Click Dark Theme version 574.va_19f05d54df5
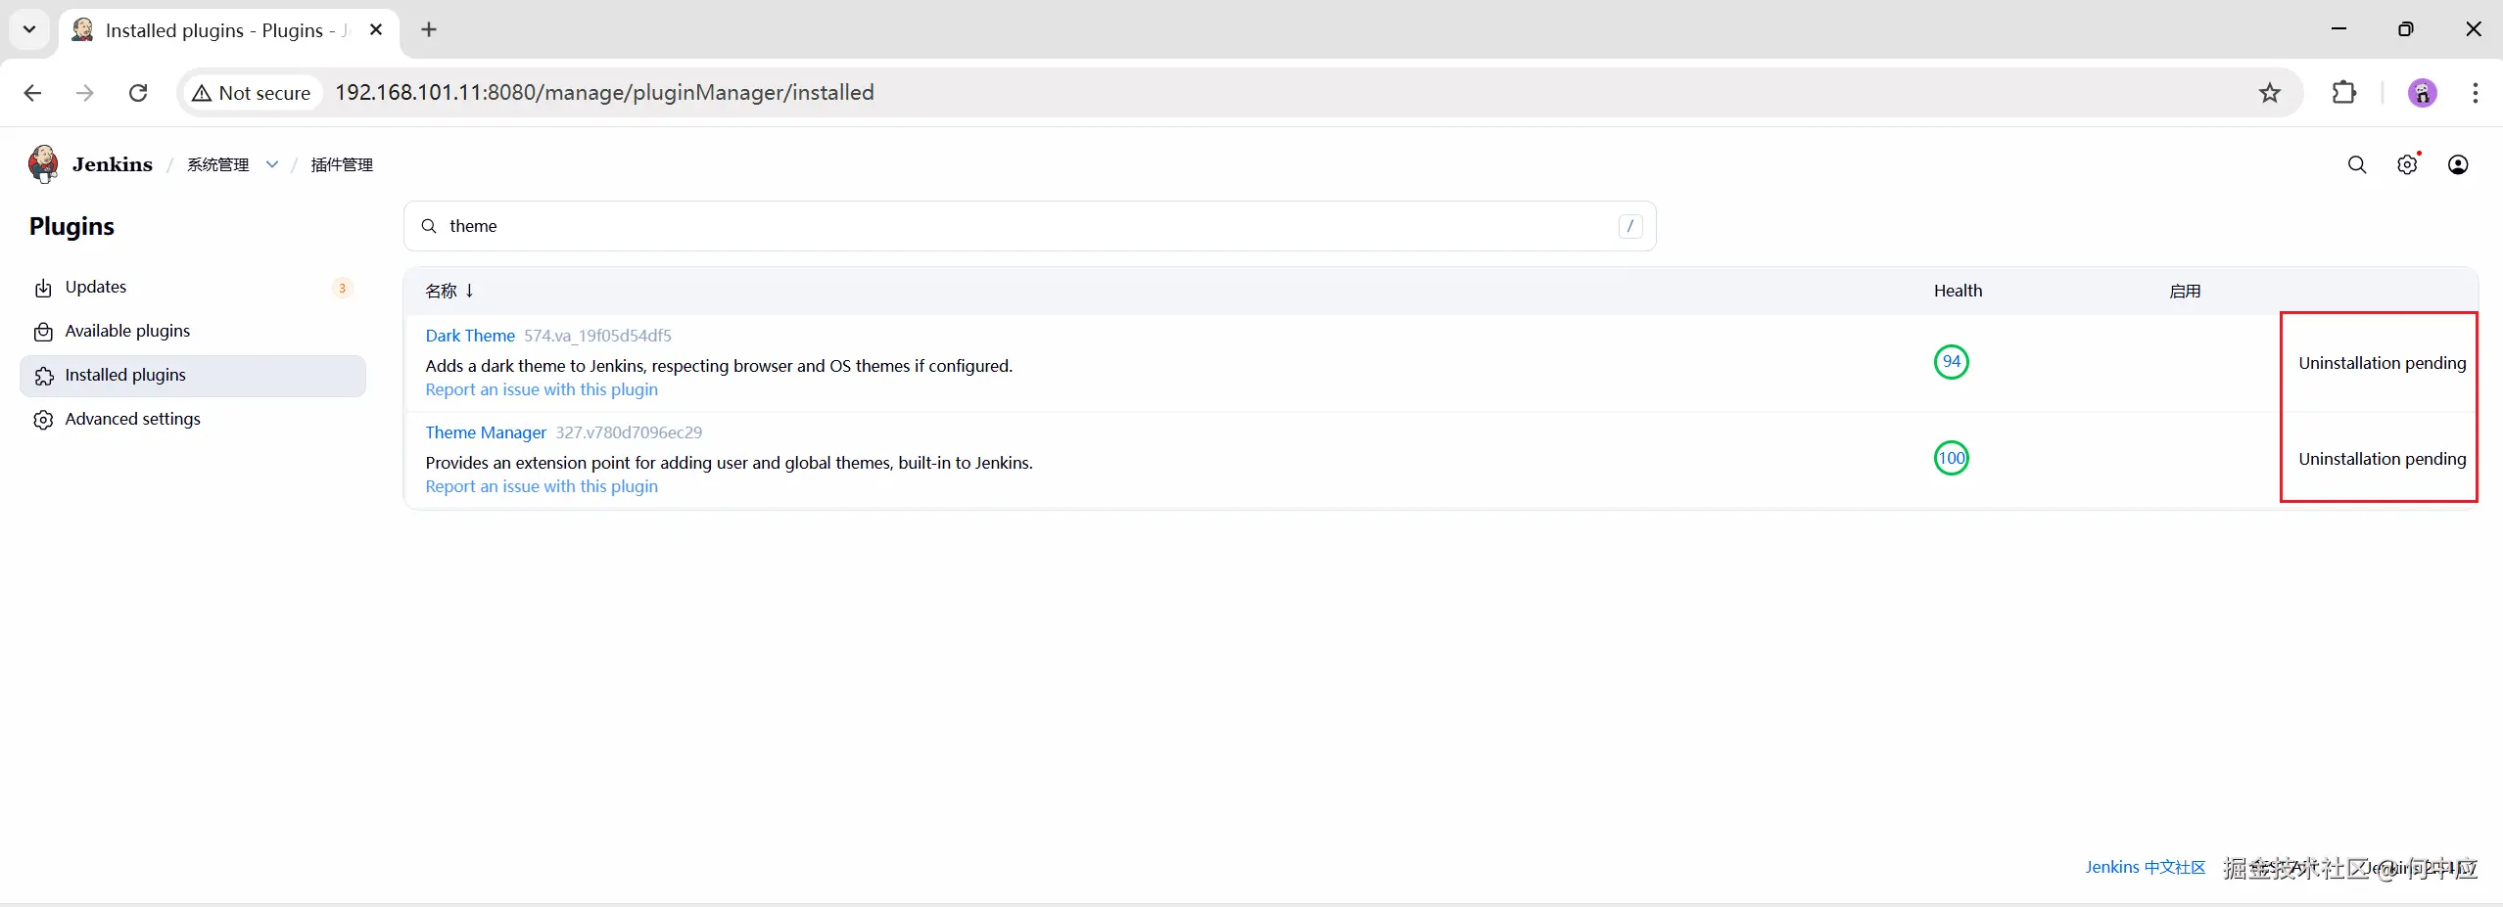This screenshot has height=907, width=2503. [597, 336]
